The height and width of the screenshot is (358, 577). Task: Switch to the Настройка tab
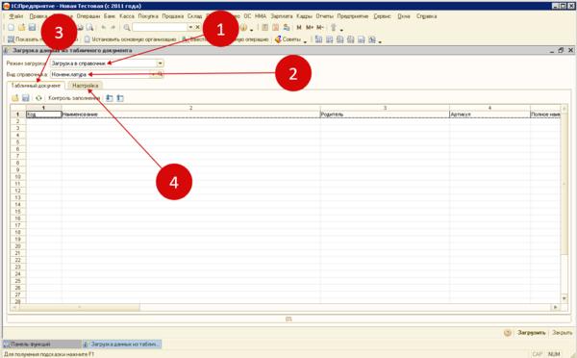tap(86, 86)
